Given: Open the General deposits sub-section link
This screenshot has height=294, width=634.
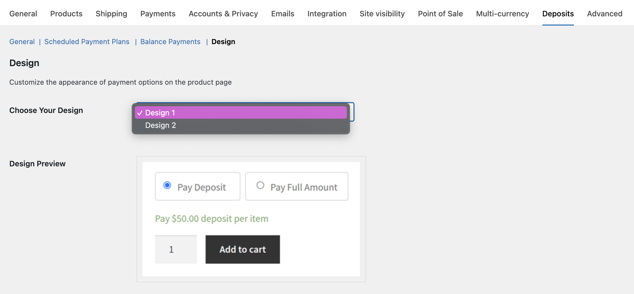Looking at the screenshot, I should 22,42.
